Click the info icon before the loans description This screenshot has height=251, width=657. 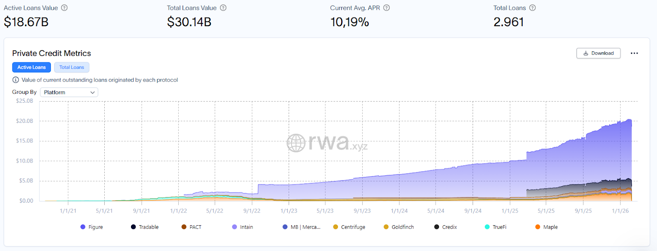point(15,80)
